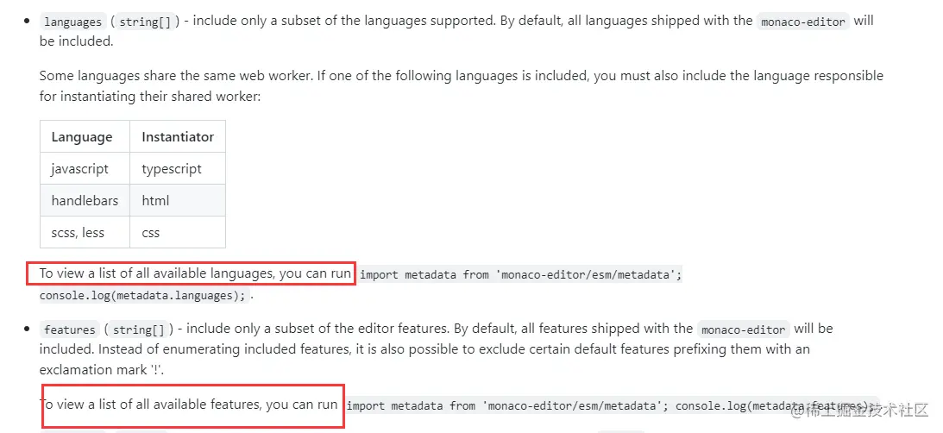
Task: Select the 'Instantiator' table column header
Action: [178, 136]
